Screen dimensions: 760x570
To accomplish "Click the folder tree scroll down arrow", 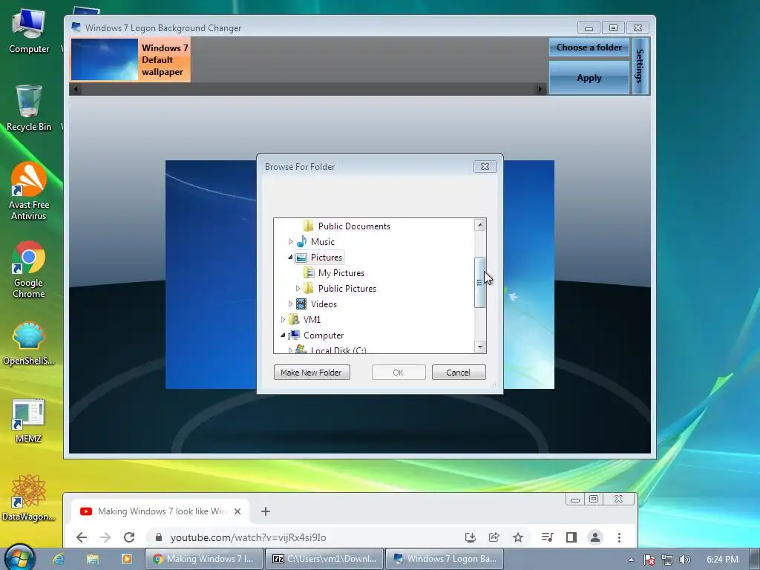I will tap(480, 347).
